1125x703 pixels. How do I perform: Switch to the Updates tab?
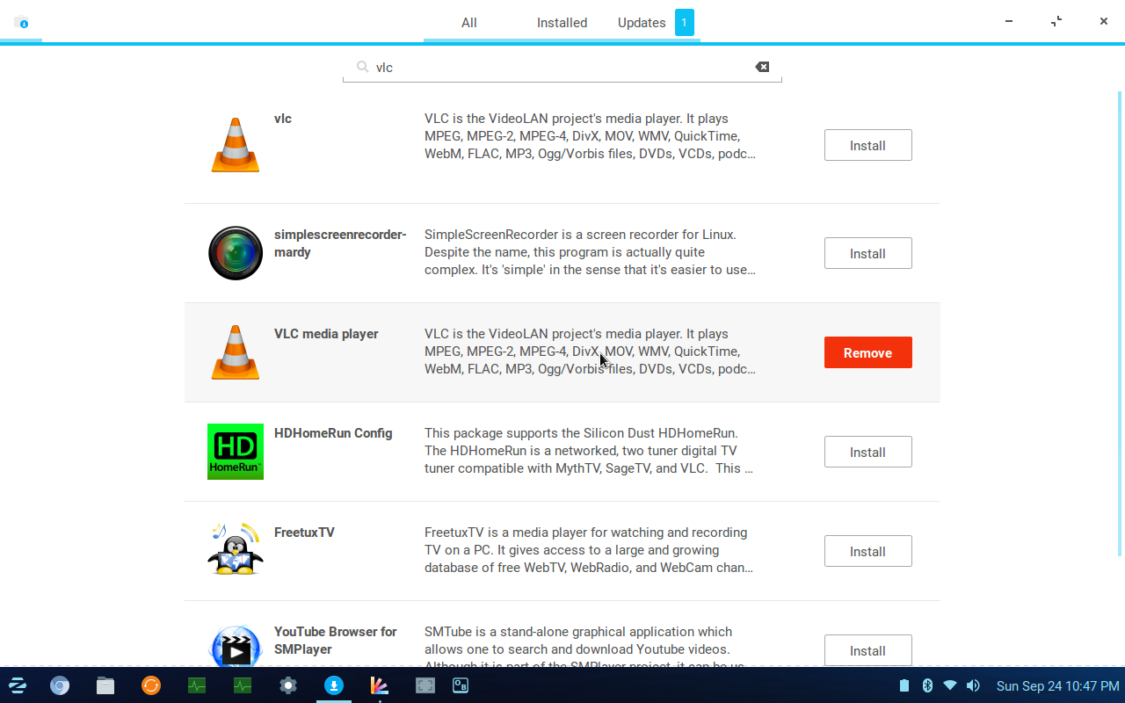[x=642, y=23]
